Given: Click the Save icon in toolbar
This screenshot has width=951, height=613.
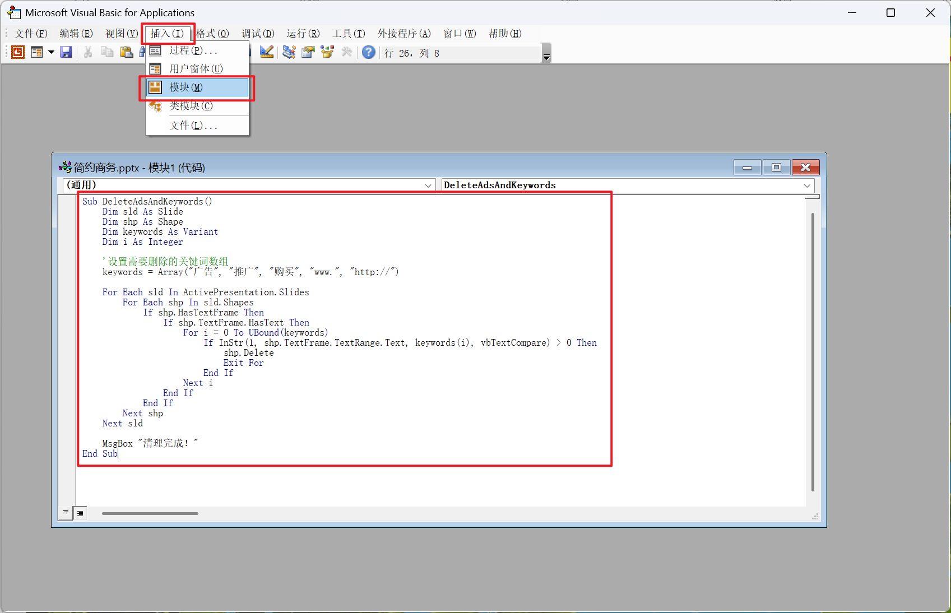Looking at the screenshot, I should click(x=66, y=53).
